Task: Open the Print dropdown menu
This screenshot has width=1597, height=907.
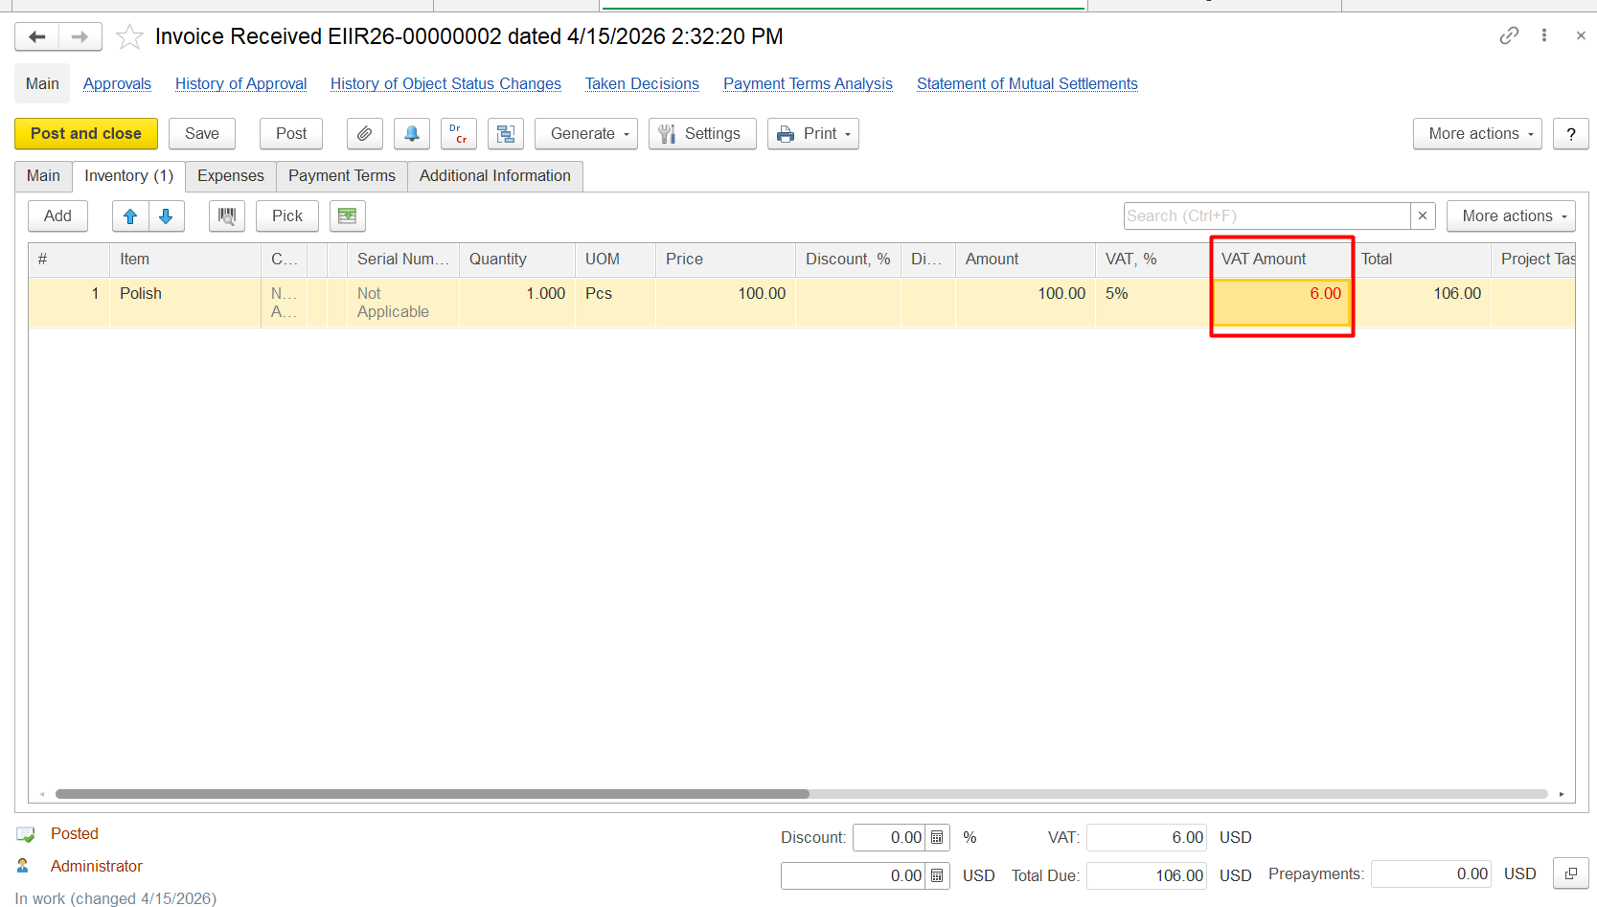Action: 812,134
